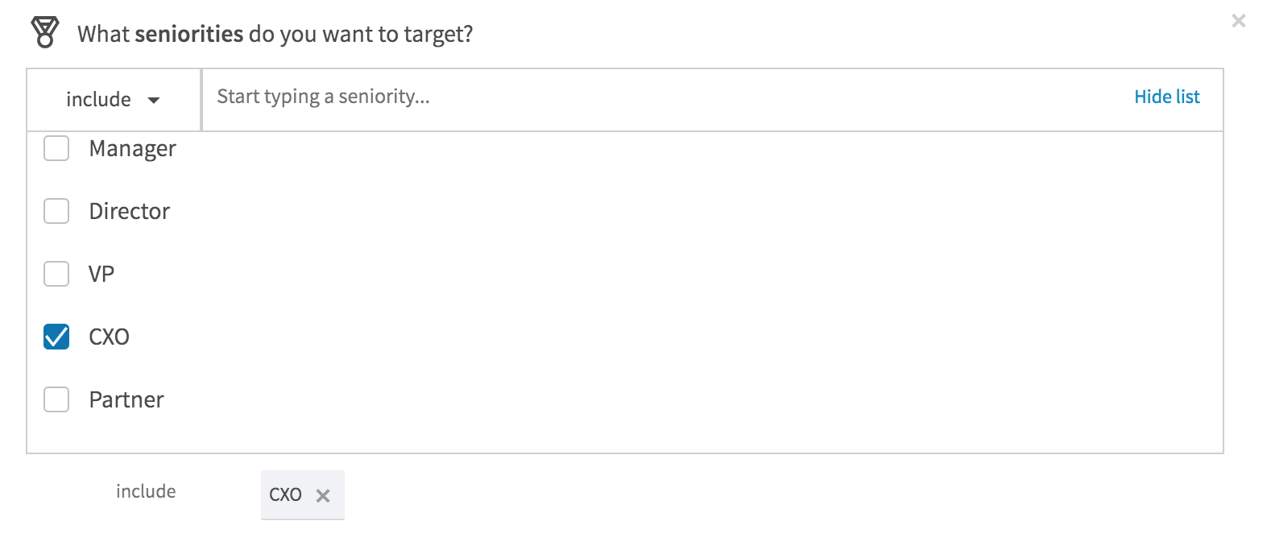1271x546 pixels.
Task: Click the Partner option label
Action: click(x=126, y=400)
